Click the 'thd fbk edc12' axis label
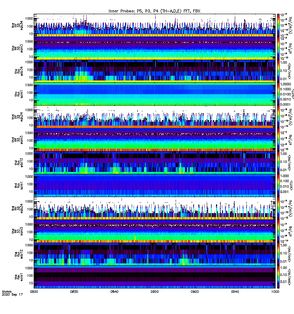The image size is (294, 314). coord(19,162)
